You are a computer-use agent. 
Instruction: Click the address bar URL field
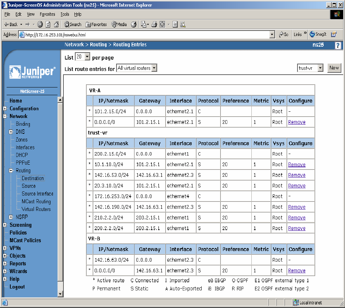147,35
